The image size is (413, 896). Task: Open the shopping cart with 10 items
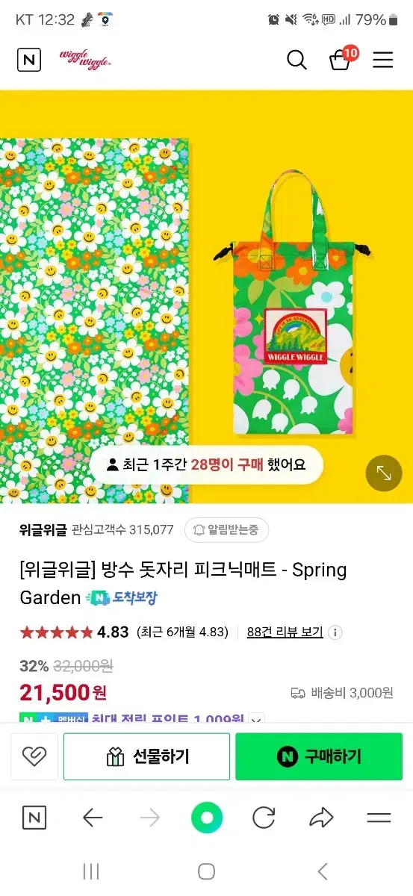coord(343,58)
